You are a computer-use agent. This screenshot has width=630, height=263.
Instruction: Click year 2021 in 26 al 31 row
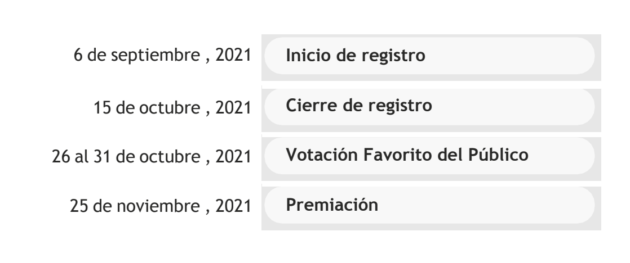pyautogui.click(x=233, y=156)
